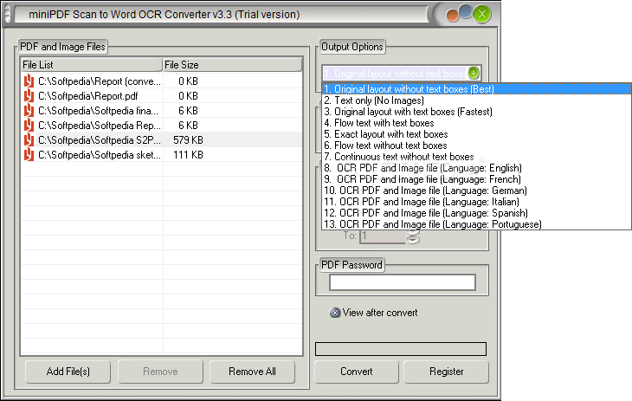632x401 pixels.
Task: Select Flow text without text boxes
Action: pos(476,146)
